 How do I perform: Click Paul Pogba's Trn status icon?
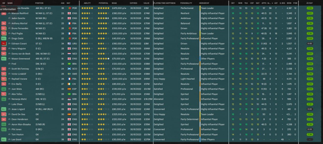point(4,33)
